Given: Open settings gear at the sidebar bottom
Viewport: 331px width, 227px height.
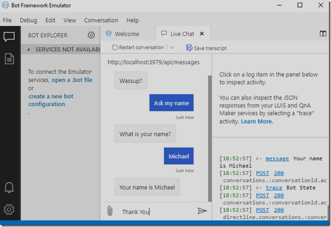Looking at the screenshot, I should point(9,210).
